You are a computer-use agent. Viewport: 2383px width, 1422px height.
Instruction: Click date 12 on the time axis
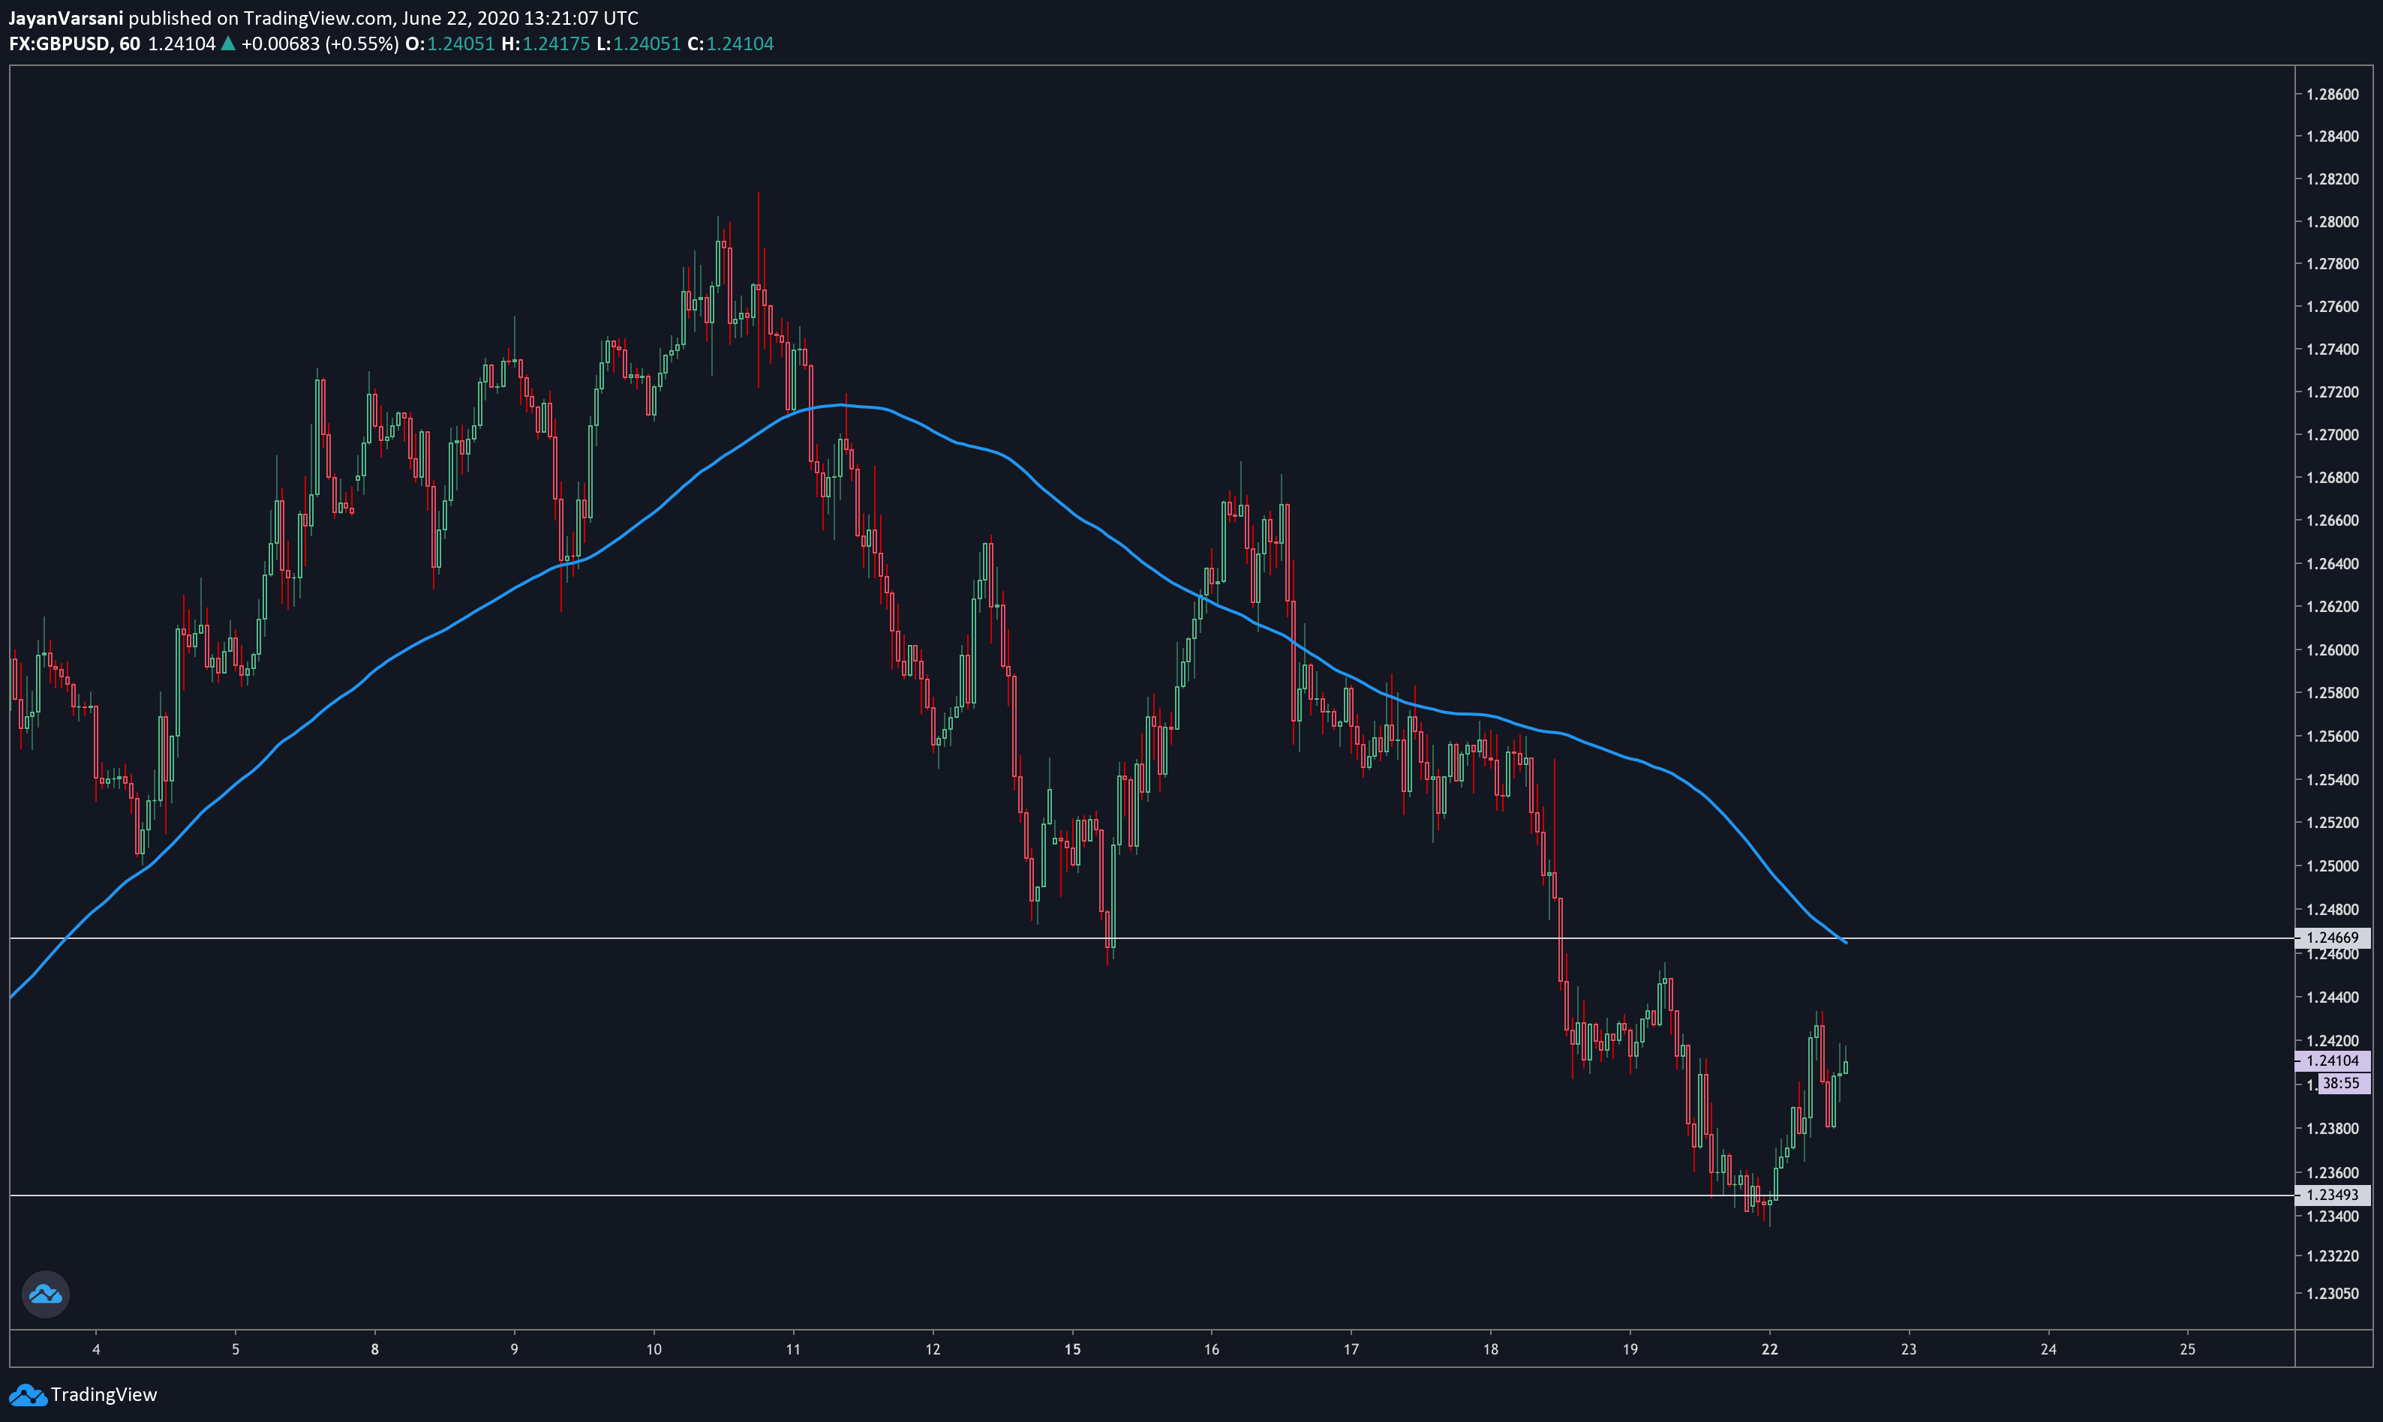[933, 1349]
